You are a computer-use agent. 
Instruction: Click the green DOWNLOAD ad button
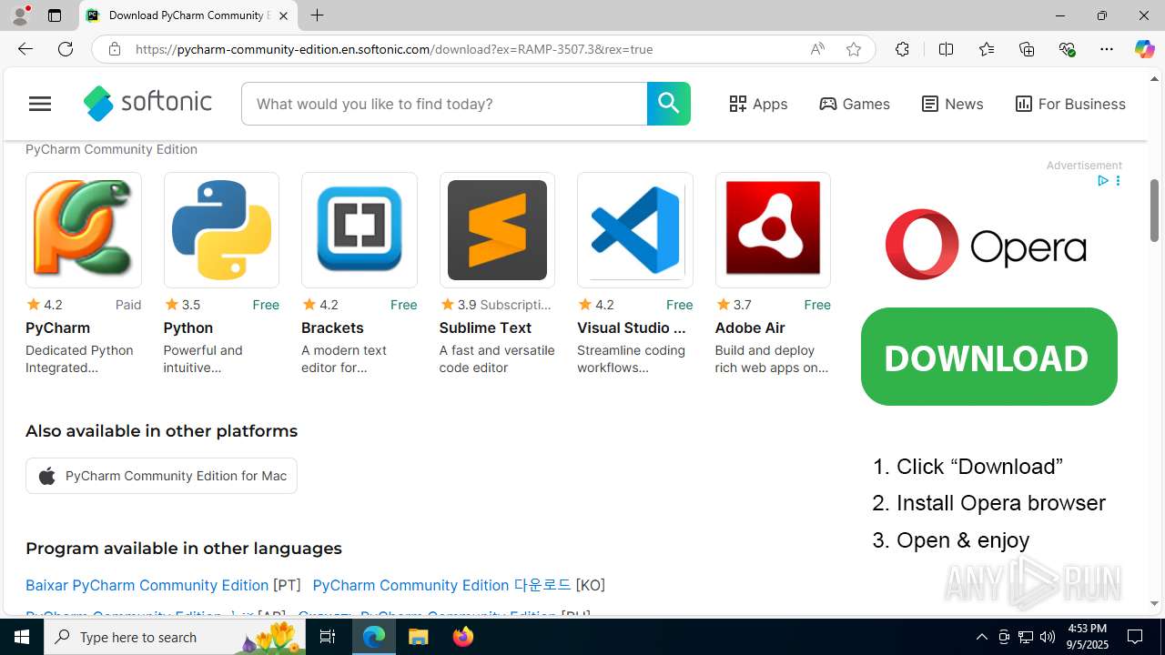pos(988,357)
